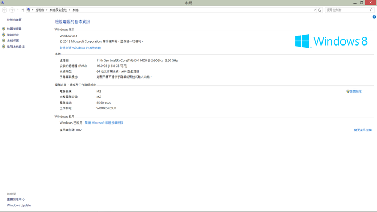377x212 pixels.
Task: Open 系統保護 in the sidebar
Action: pyautogui.click(x=13, y=41)
